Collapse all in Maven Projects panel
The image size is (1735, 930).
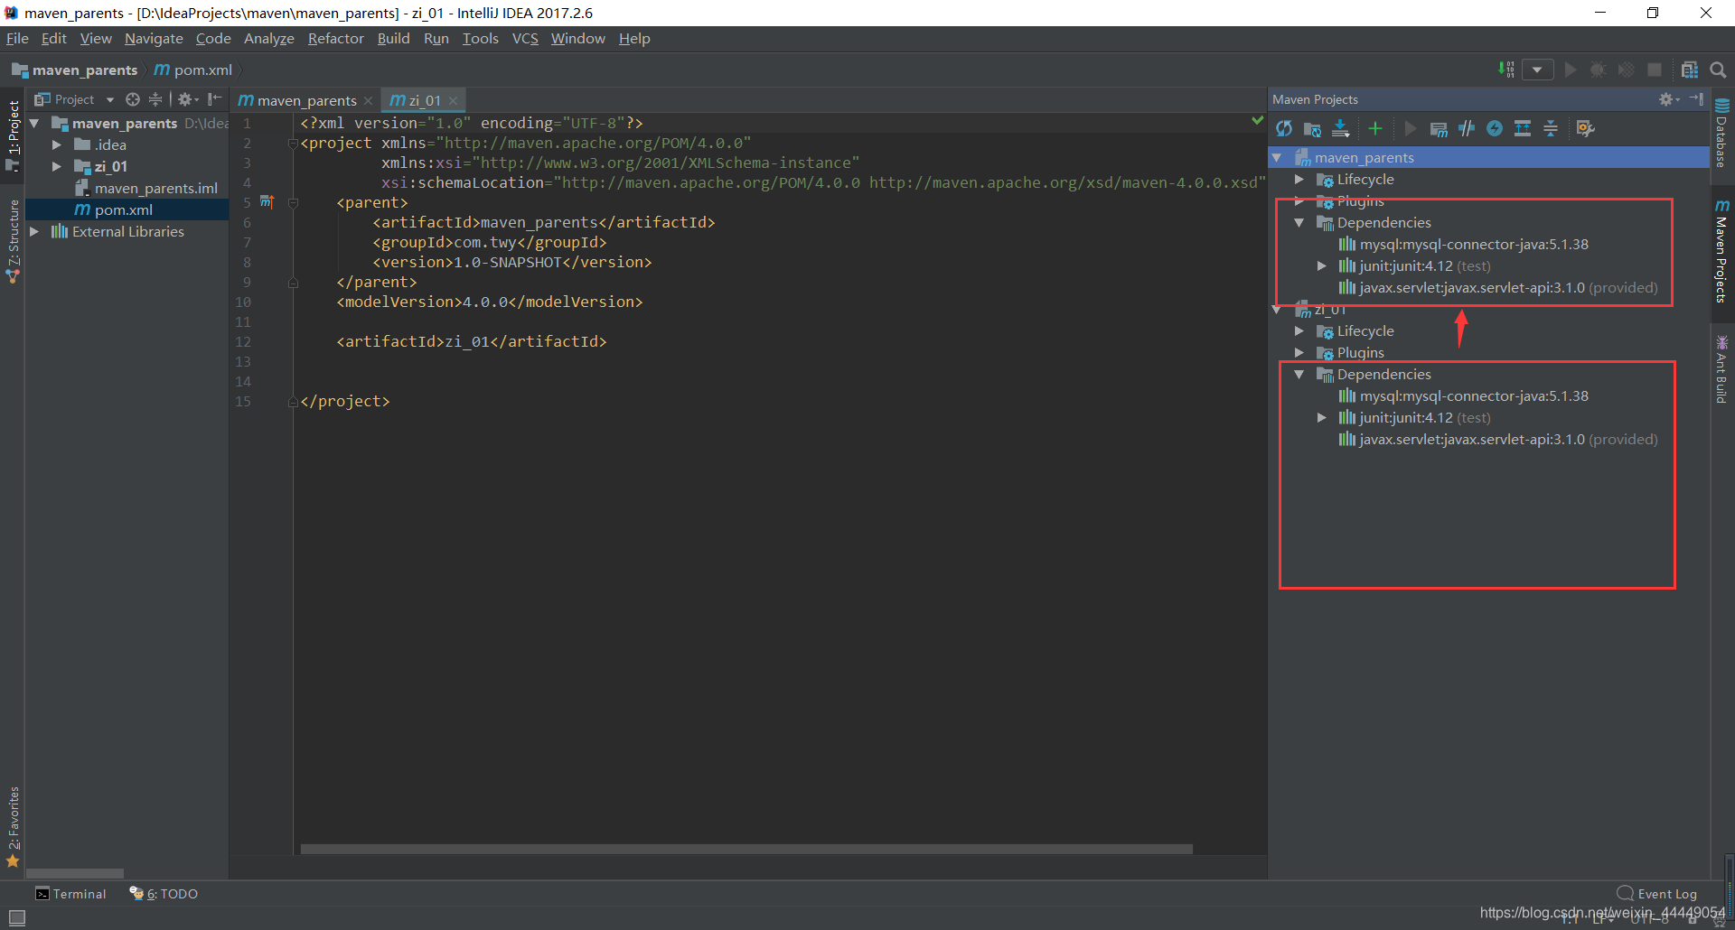(1551, 129)
